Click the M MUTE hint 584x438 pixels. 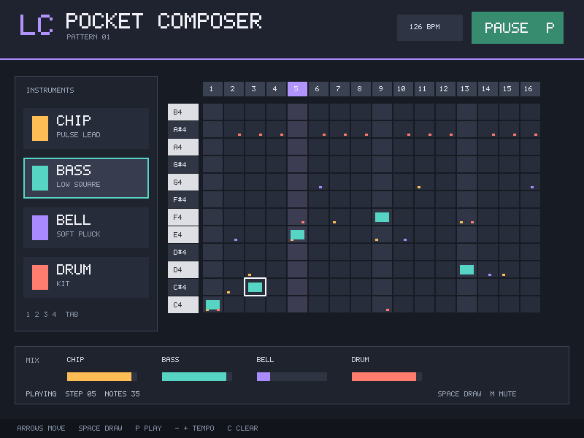point(503,393)
